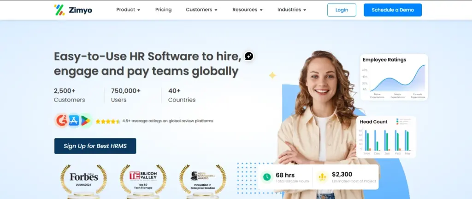Expand the Product dropdown menu
The width and height of the screenshot is (472, 199).
click(x=128, y=10)
